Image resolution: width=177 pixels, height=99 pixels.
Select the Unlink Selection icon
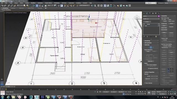12,5
